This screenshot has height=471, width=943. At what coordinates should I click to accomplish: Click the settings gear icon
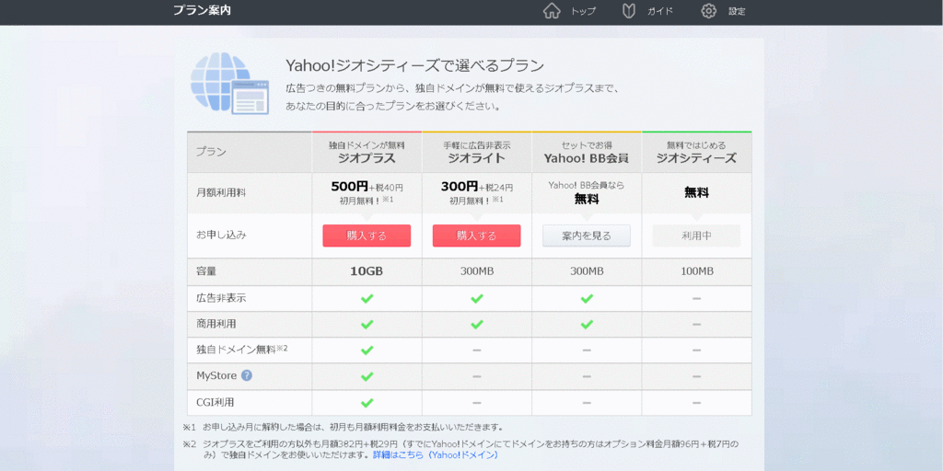coord(709,11)
